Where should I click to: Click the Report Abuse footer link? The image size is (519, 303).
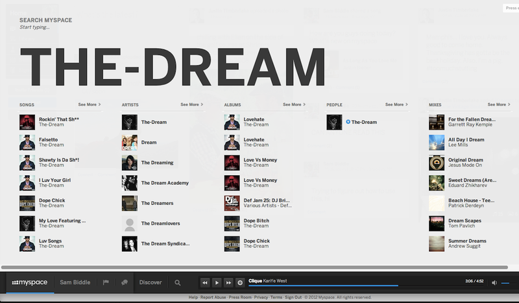click(x=213, y=297)
